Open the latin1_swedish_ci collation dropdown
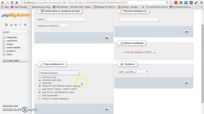 pos(133,72)
